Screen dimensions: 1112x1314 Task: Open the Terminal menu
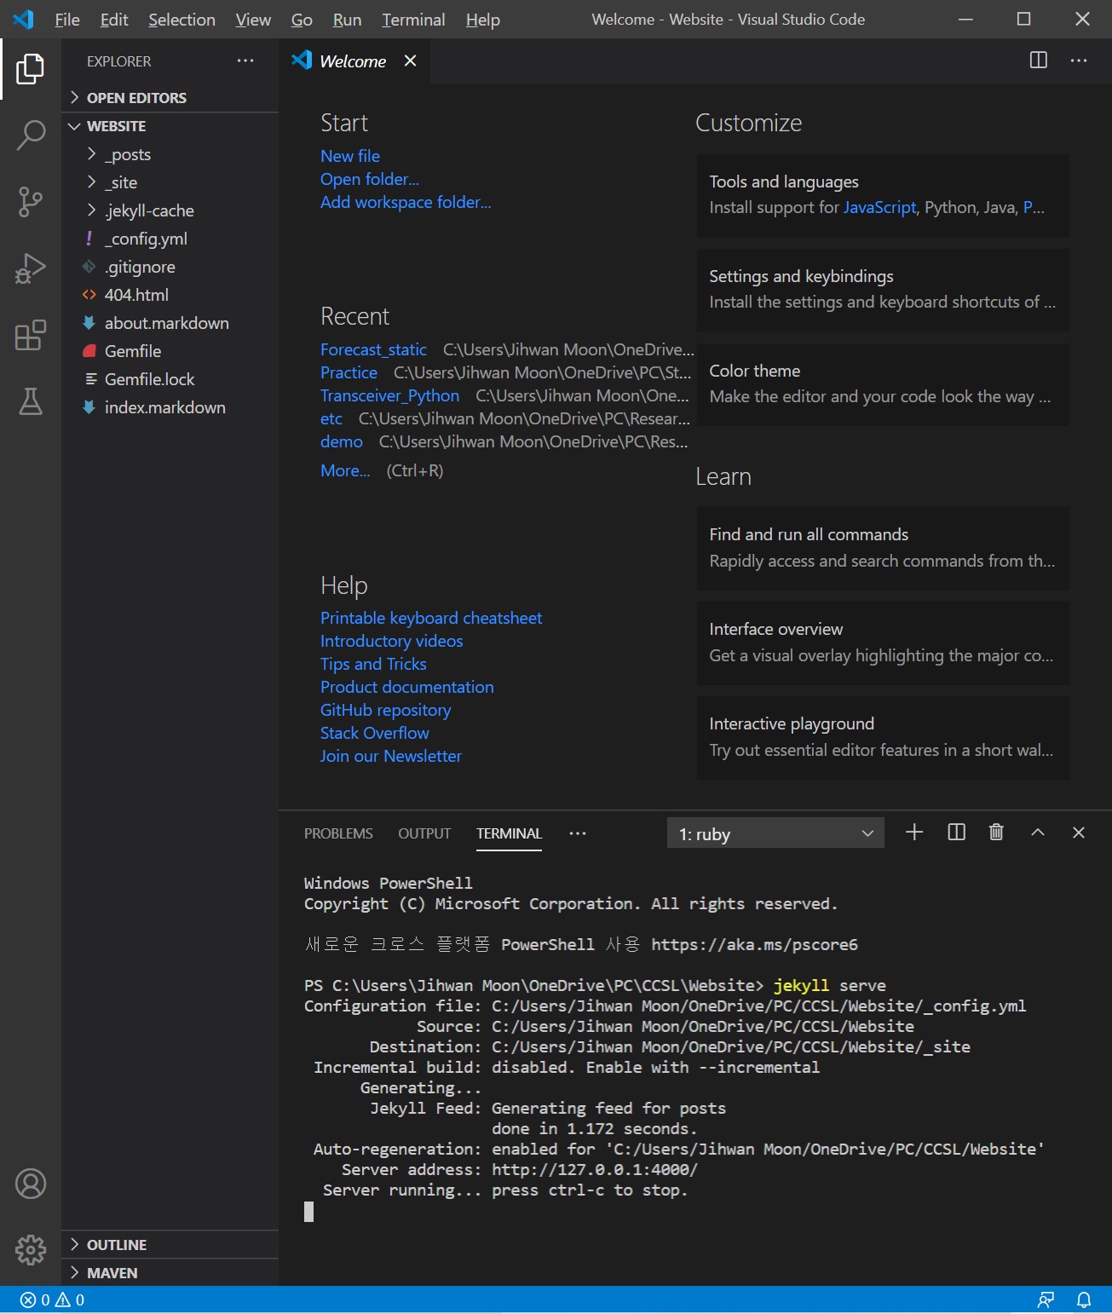click(x=413, y=20)
